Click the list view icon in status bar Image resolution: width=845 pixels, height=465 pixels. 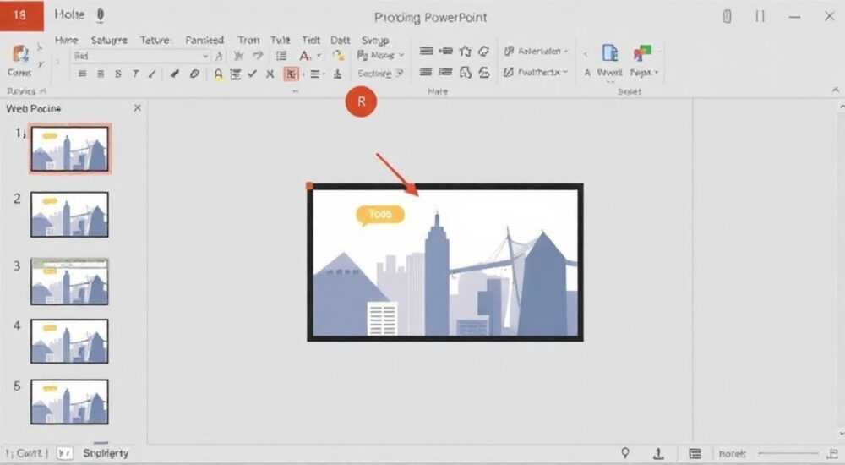(x=695, y=454)
